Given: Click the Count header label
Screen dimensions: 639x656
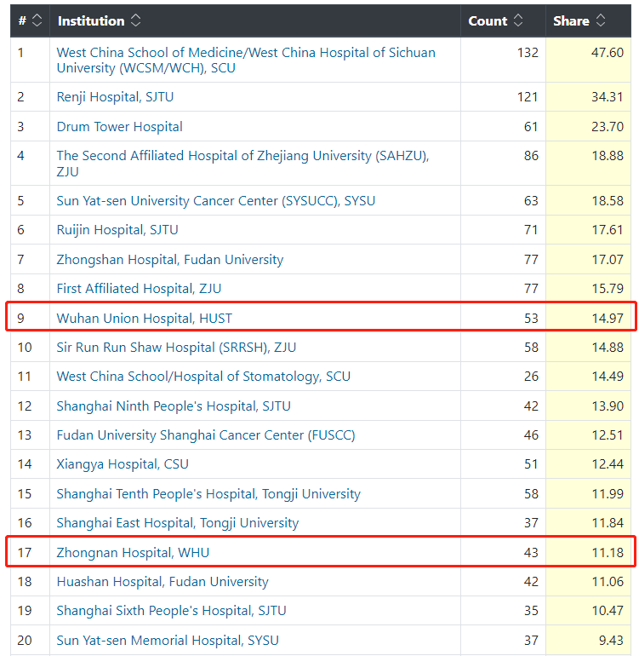Looking at the screenshot, I should point(488,20).
